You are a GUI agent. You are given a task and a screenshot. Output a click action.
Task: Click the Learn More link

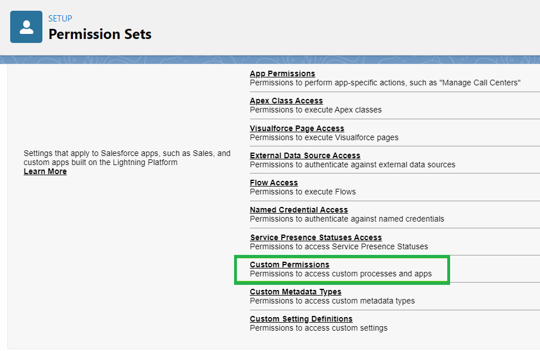coord(45,171)
